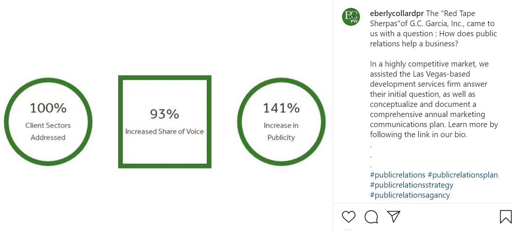Click the 100% Client Sectors Addressed circle
The height and width of the screenshot is (231, 513).
click(x=48, y=122)
